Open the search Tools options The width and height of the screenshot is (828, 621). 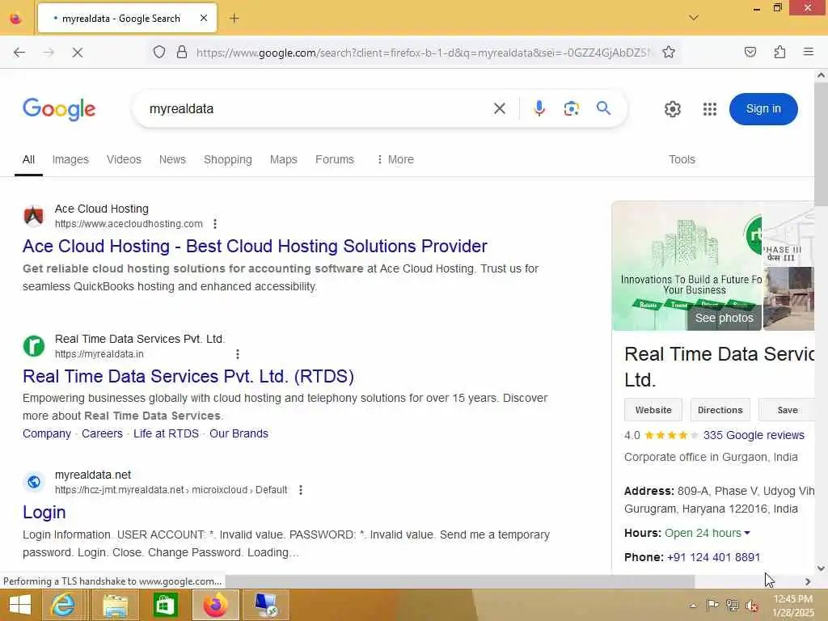pos(682,159)
